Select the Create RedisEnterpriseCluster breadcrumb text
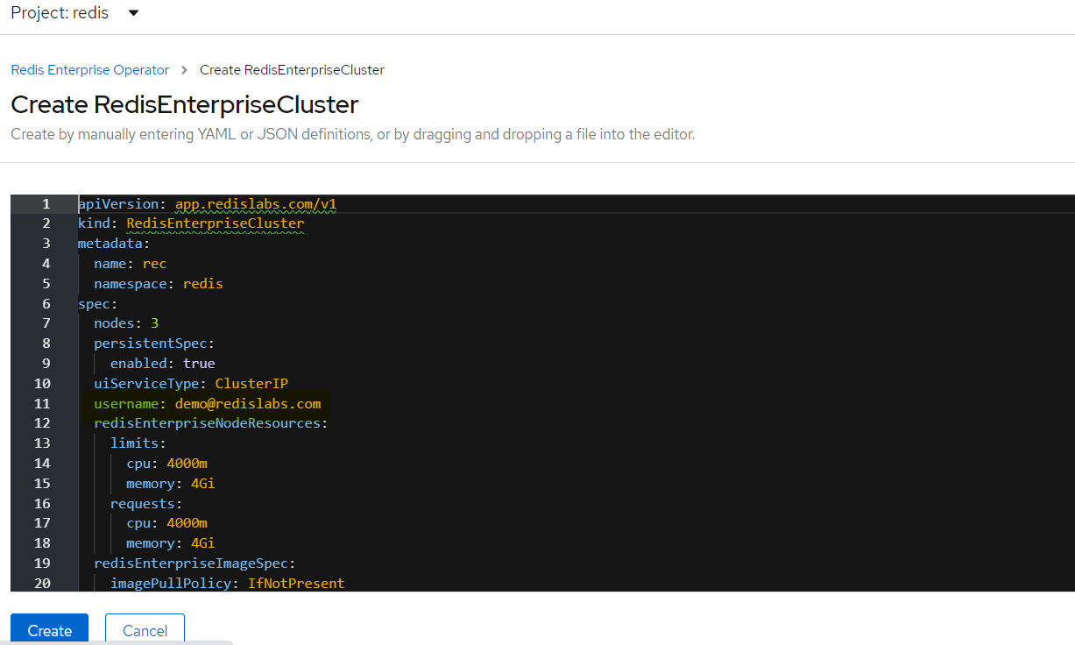1075x645 pixels. pyautogui.click(x=292, y=69)
